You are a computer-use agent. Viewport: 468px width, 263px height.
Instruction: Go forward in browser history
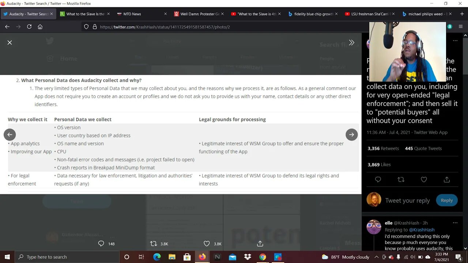pos(18,27)
